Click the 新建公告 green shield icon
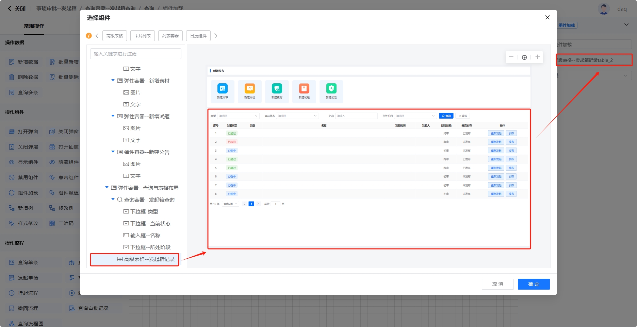 coord(331,89)
